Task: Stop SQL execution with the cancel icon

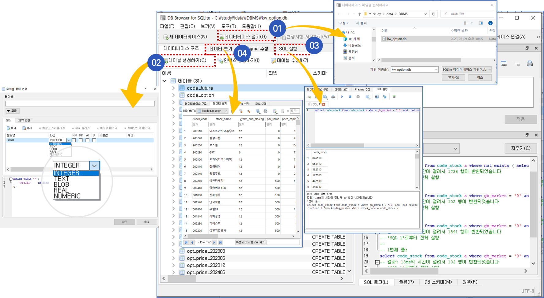Action: 358,97
